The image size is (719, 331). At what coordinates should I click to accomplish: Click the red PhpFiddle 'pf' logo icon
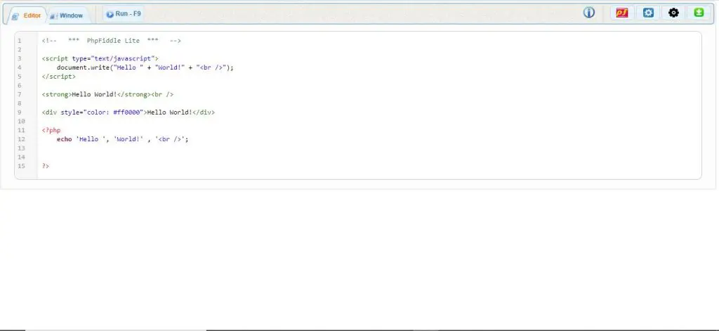click(622, 13)
